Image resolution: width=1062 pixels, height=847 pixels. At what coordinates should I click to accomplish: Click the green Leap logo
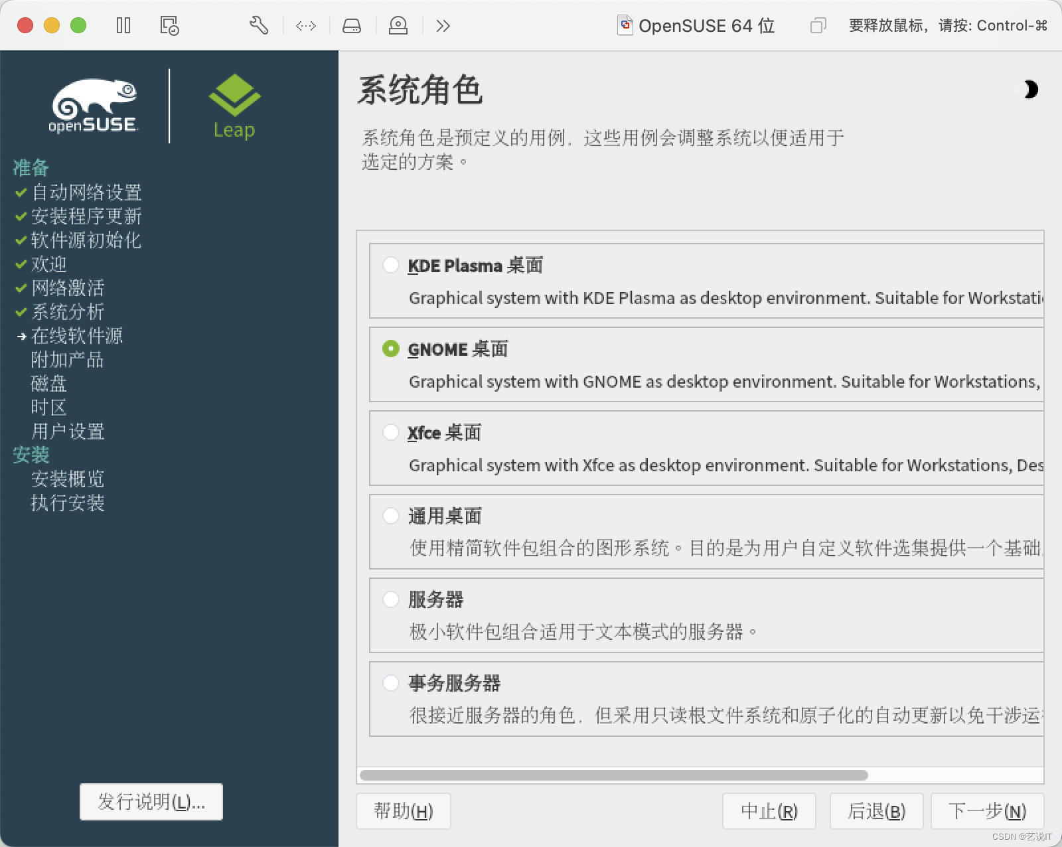point(234,106)
